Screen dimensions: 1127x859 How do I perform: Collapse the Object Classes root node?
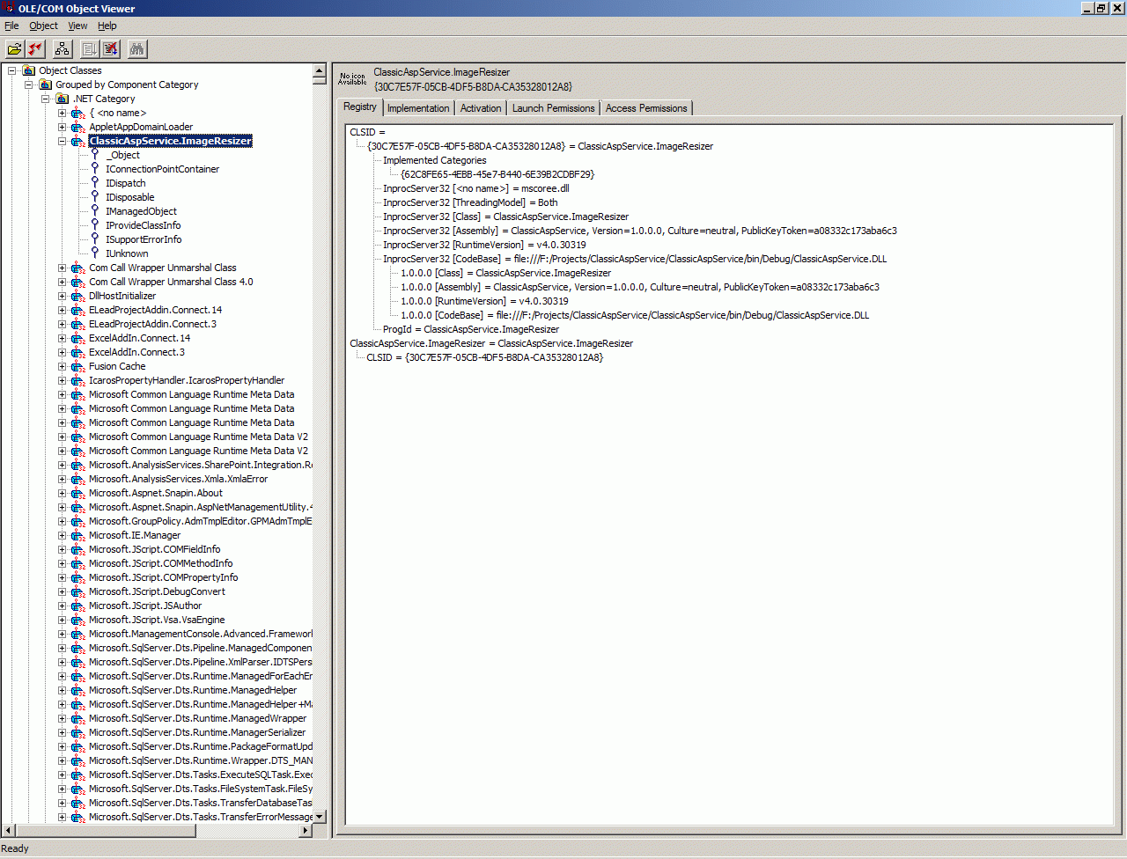click(x=12, y=70)
